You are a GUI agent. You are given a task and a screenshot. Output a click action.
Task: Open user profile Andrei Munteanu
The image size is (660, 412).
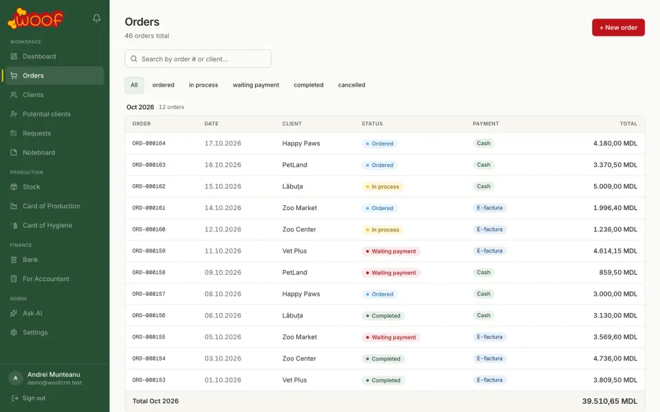54,375
